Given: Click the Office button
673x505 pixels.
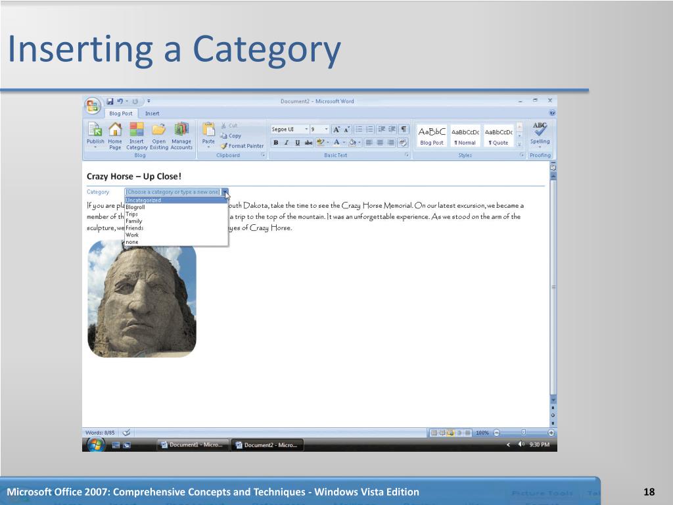Looking at the screenshot, I should (92, 105).
